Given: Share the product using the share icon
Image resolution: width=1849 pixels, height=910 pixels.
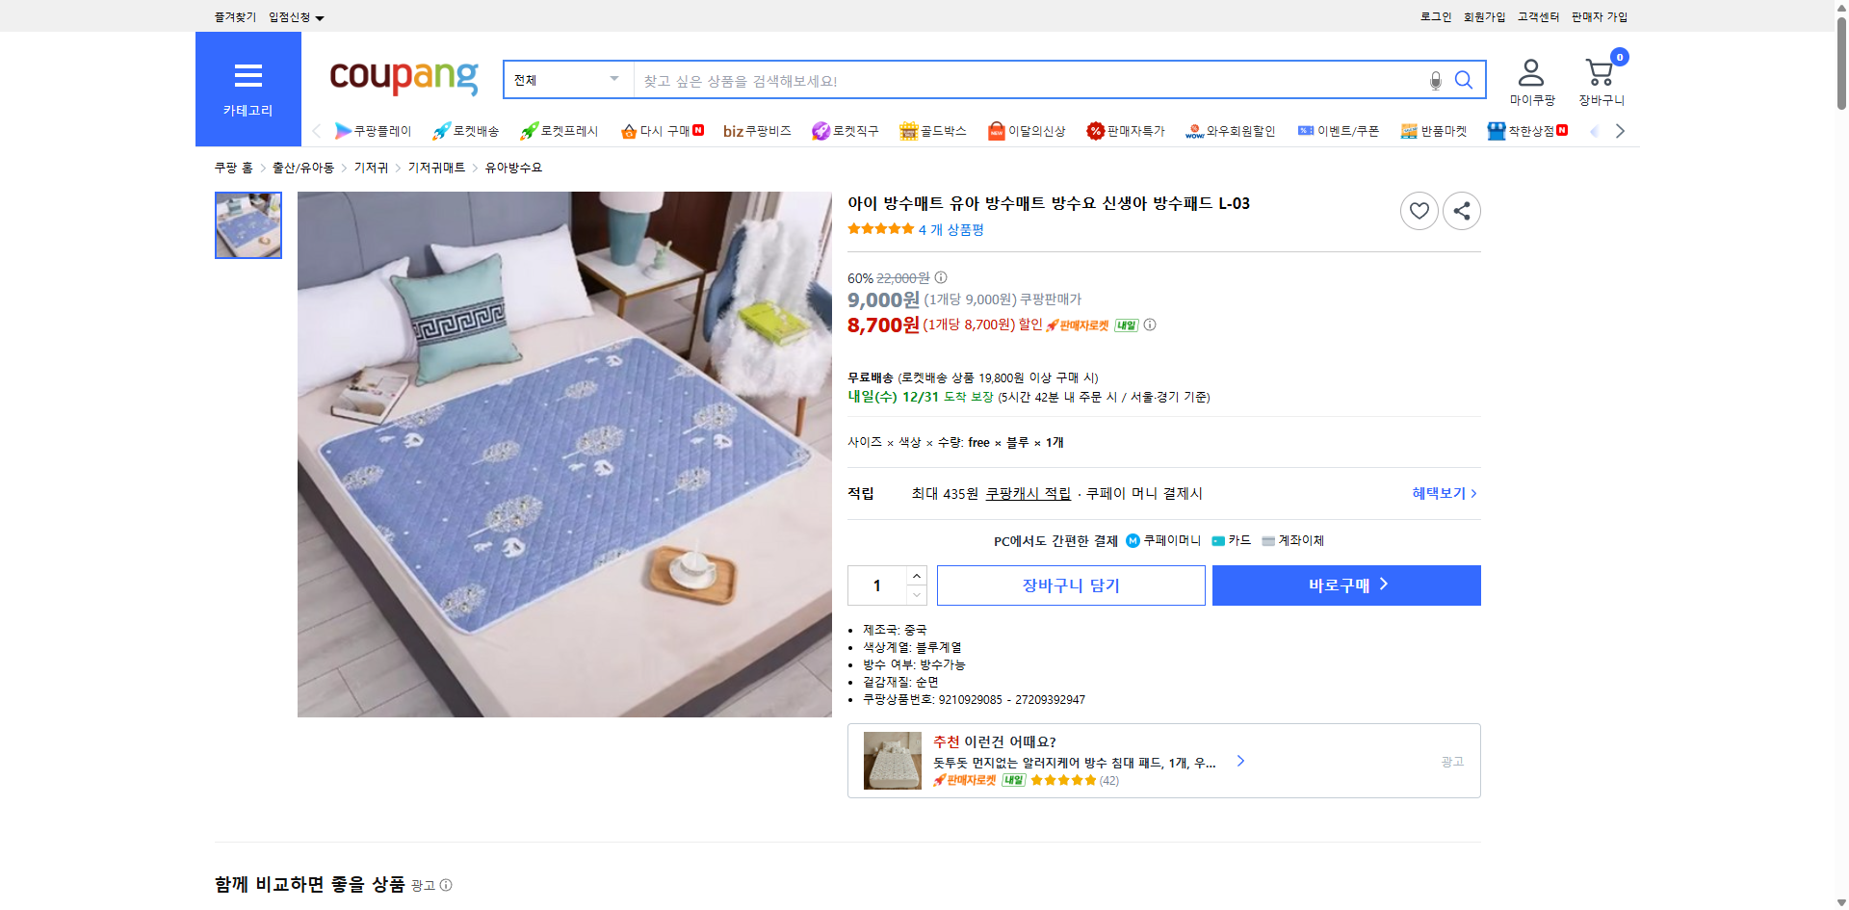Looking at the screenshot, I should 1461,210.
